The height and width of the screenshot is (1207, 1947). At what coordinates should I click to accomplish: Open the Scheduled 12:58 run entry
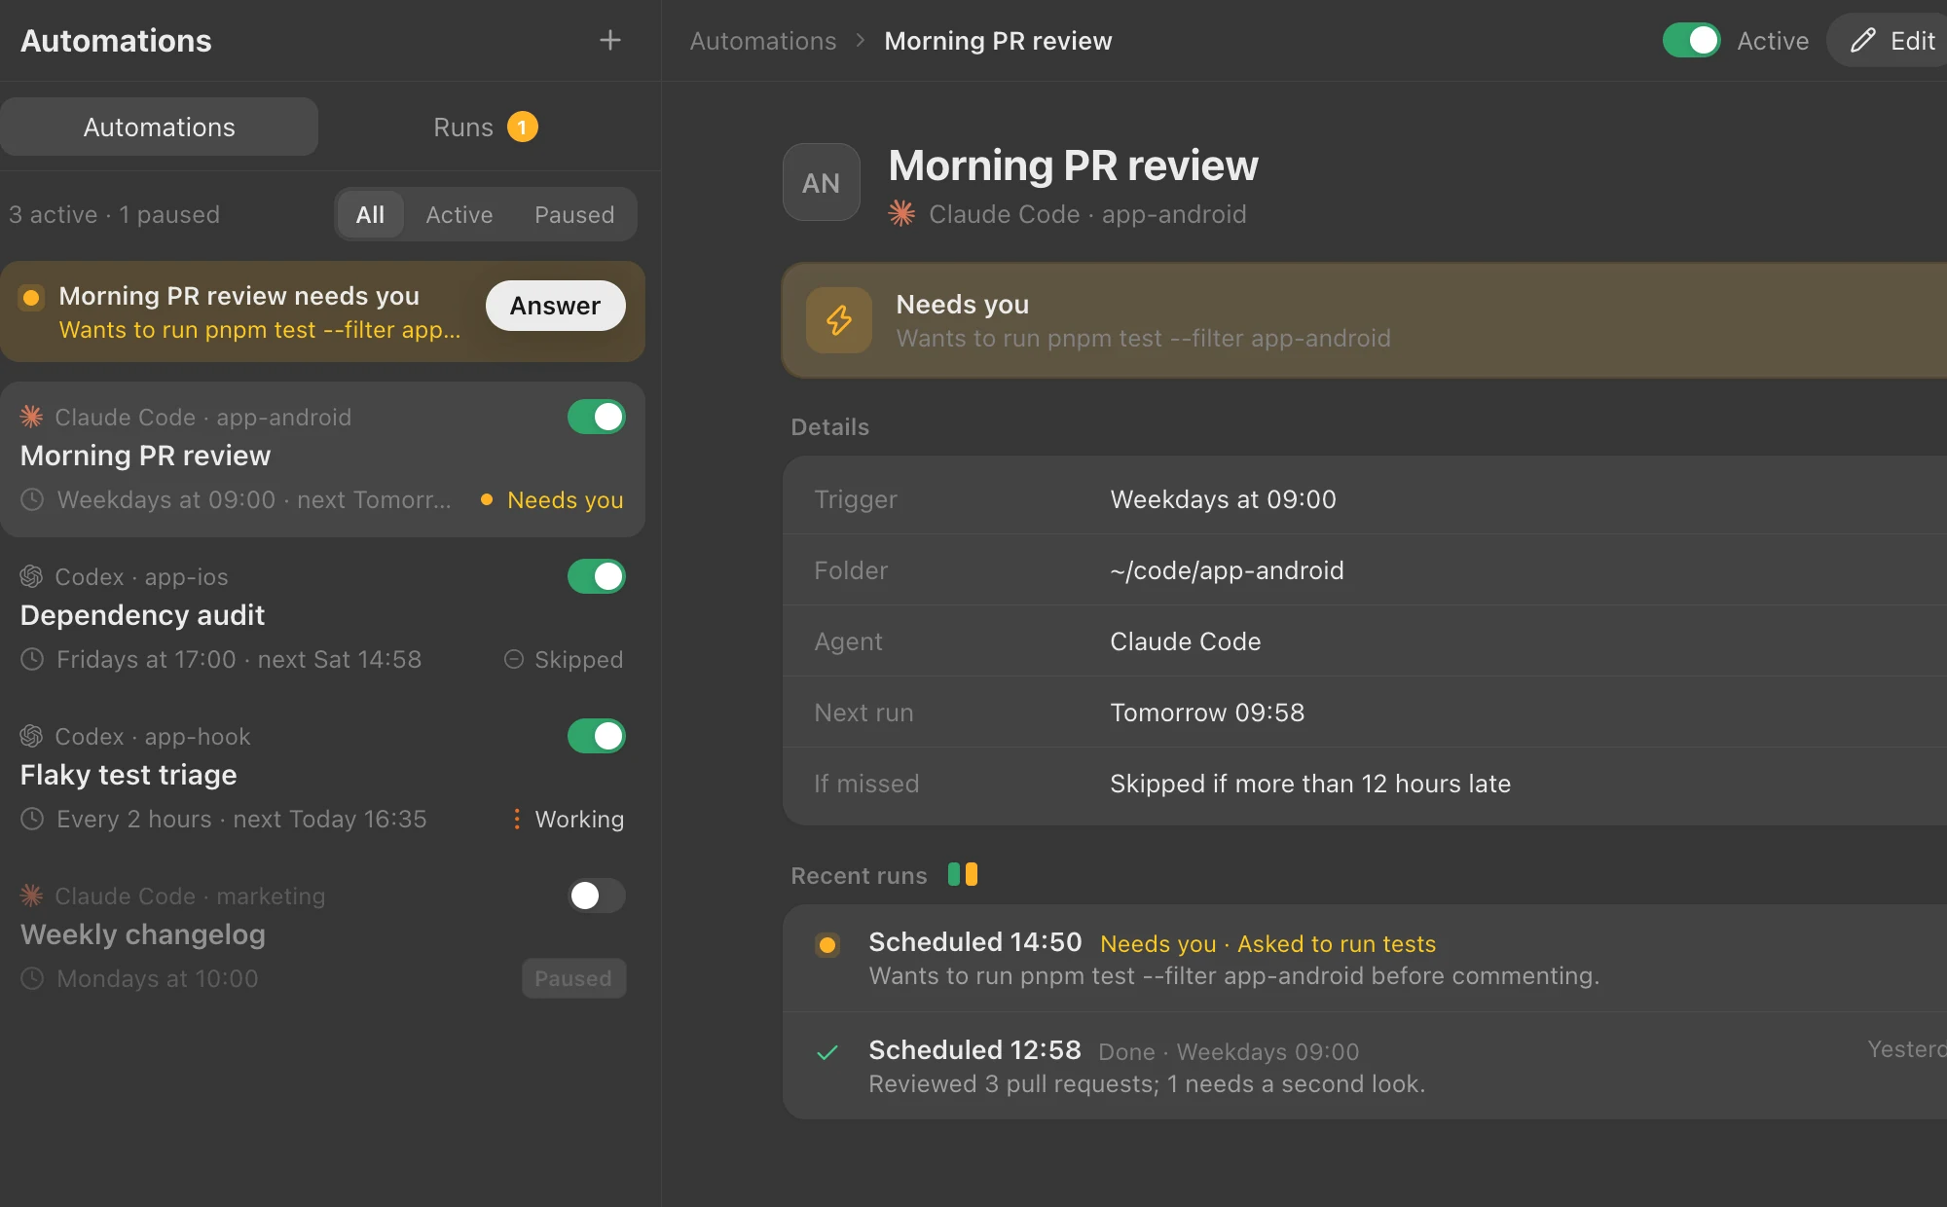(1365, 1066)
